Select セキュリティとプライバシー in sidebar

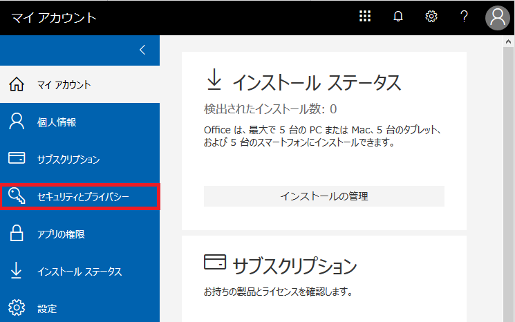click(83, 197)
